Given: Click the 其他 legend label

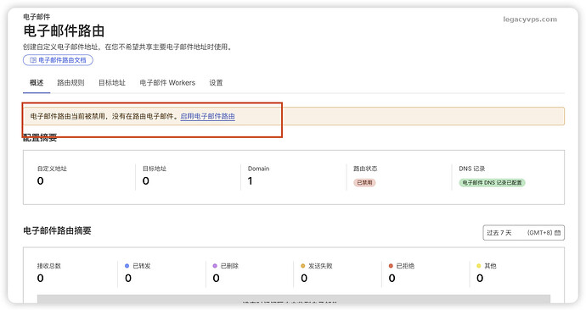Looking at the screenshot, I should point(490,266).
